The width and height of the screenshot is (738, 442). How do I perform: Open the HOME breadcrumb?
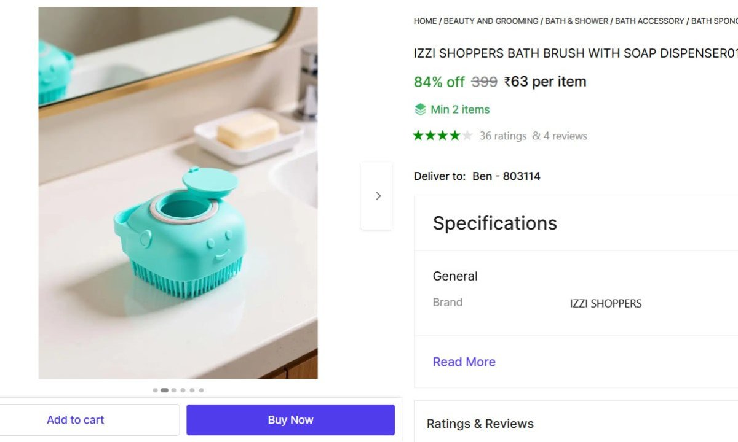click(425, 20)
